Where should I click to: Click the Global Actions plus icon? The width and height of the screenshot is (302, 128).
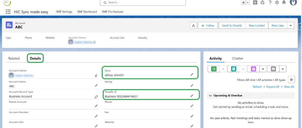pyautogui.click(x=255, y=3)
